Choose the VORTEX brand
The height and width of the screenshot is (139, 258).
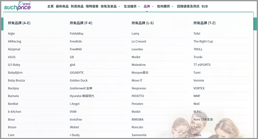(x=199, y=88)
